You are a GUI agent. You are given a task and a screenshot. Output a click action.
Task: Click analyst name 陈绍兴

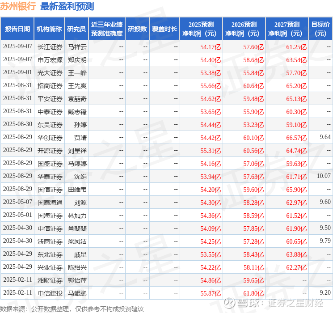tap(77, 267)
